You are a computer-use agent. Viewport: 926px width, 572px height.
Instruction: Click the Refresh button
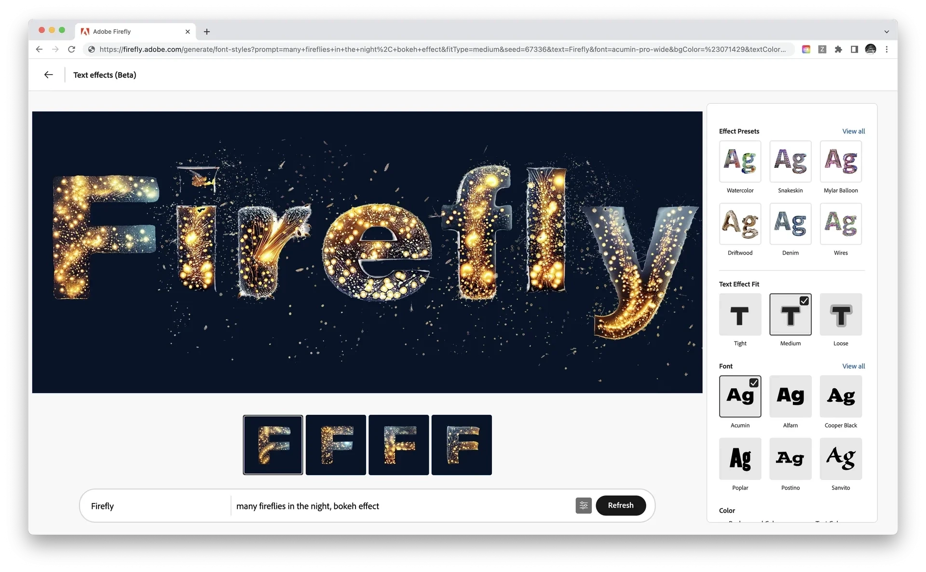click(x=620, y=505)
